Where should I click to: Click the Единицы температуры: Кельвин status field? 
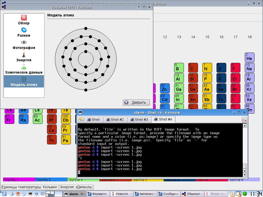30,187
